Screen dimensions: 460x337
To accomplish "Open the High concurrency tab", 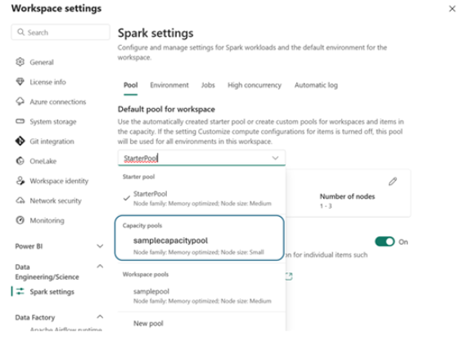I will [255, 85].
